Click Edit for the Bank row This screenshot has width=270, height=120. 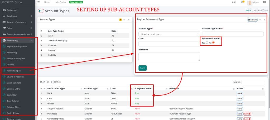pos(240,93)
